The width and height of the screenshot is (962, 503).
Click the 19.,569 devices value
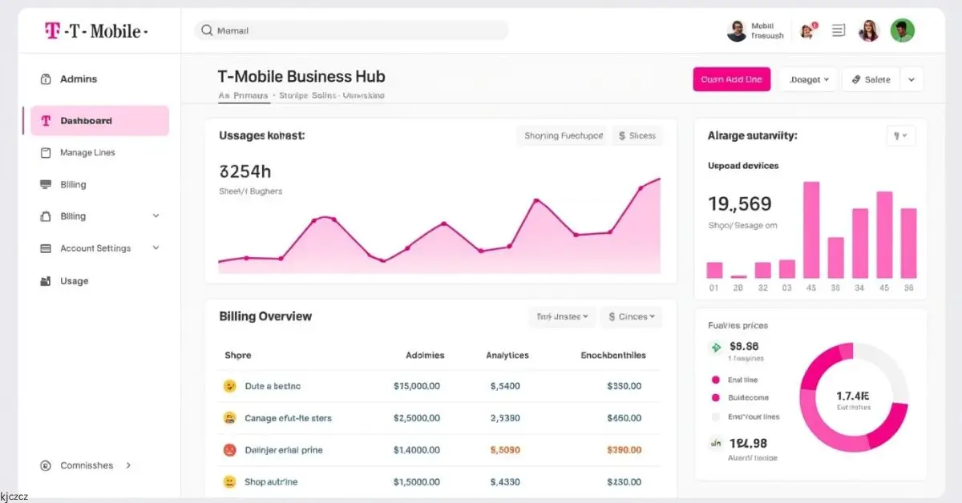pos(740,203)
